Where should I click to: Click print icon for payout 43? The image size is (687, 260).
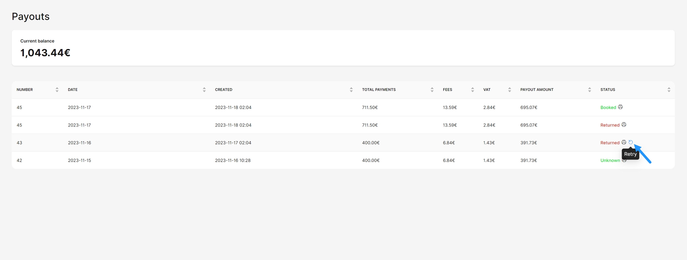(x=624, y=142)
